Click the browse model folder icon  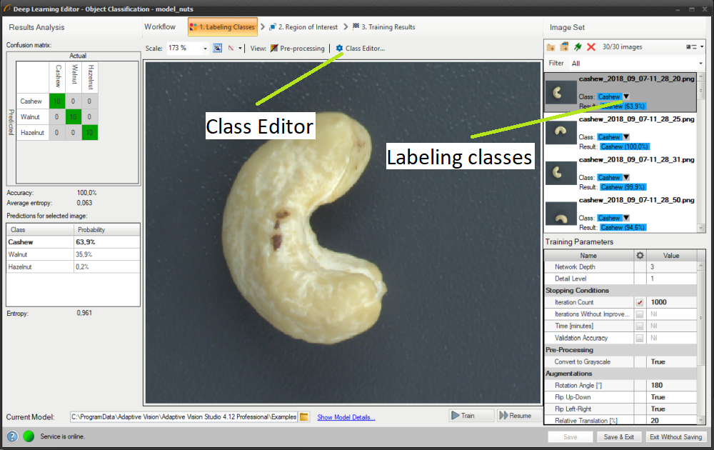point(304,416)
